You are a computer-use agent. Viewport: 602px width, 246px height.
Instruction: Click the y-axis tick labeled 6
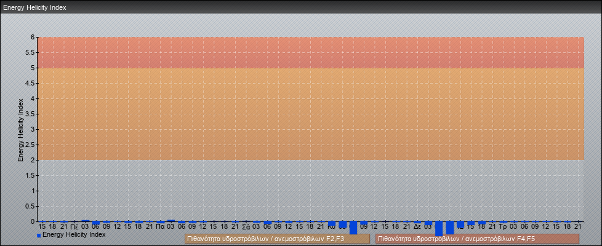point(33,37)
